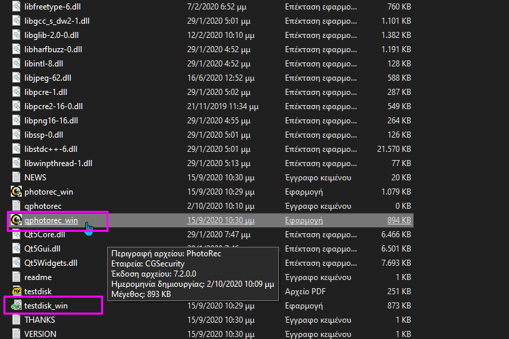This screenshot has height=339, width=509.
Task: Click the libjpeg-62.dll file icon
Action: pyautogui.click(x=16, y=78)
